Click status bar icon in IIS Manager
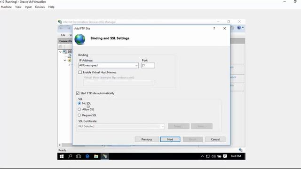 pos(240,150)
